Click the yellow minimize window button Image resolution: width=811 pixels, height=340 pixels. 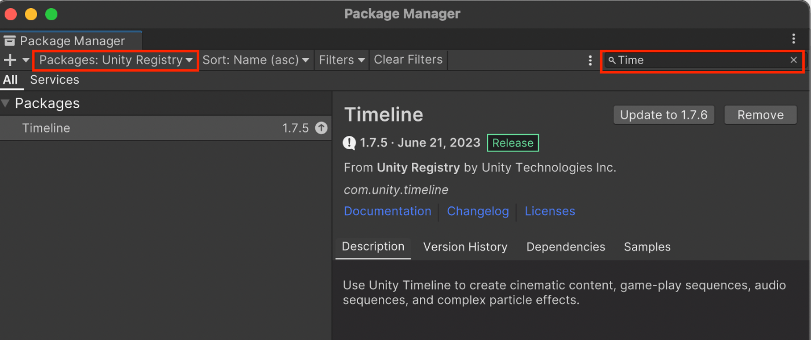[x=31, y=14]
